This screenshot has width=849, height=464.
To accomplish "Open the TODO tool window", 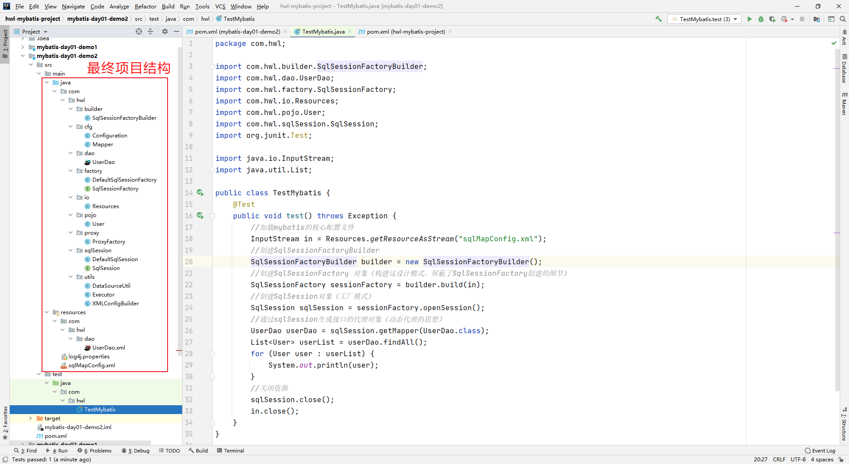I will point(169,451).
